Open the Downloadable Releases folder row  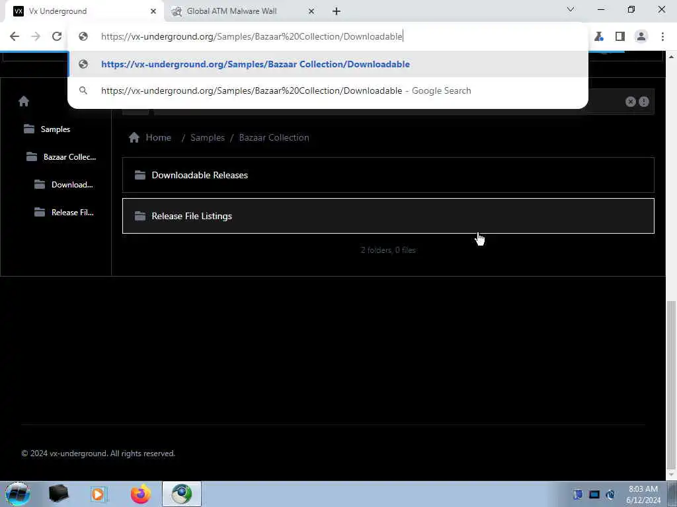click(388, 175)
